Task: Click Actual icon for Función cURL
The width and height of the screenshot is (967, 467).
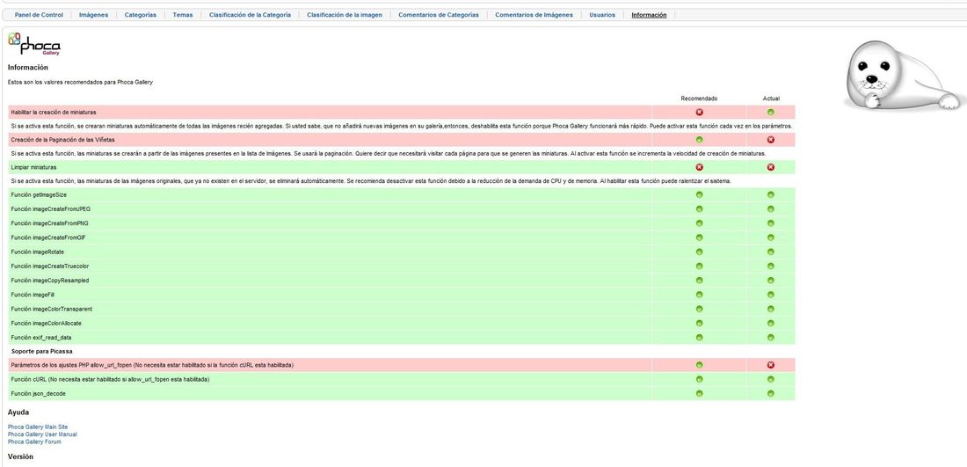Action: 770,379
